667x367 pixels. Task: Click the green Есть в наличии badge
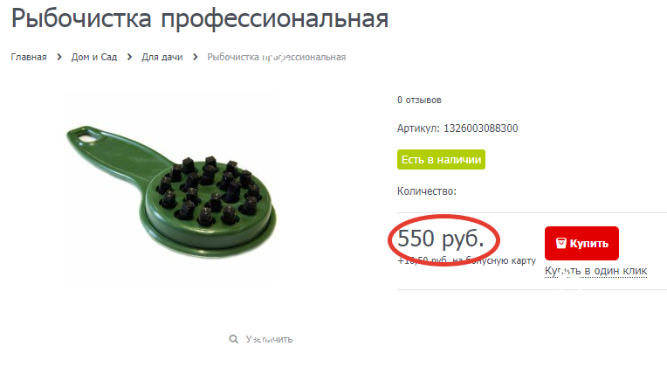click(441, 160)
